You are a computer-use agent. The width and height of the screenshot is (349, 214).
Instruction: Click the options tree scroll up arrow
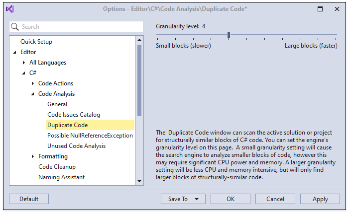(139, 41)
